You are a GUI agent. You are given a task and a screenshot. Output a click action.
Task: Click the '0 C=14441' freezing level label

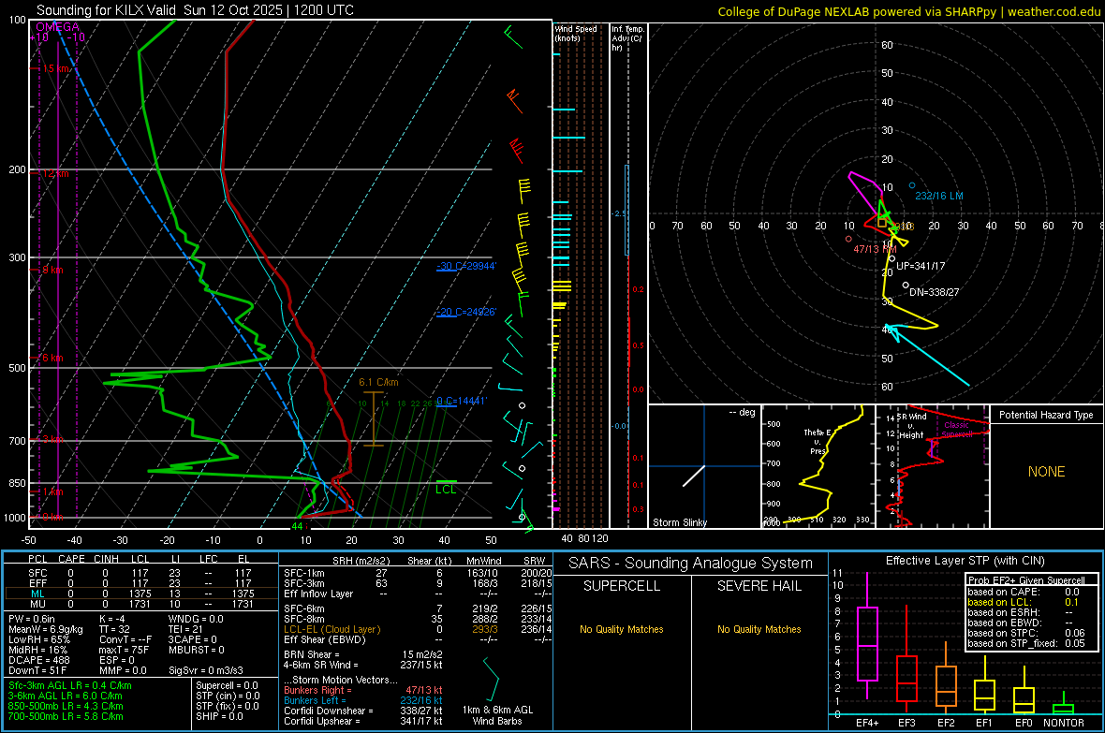click(x=462, y=401)
